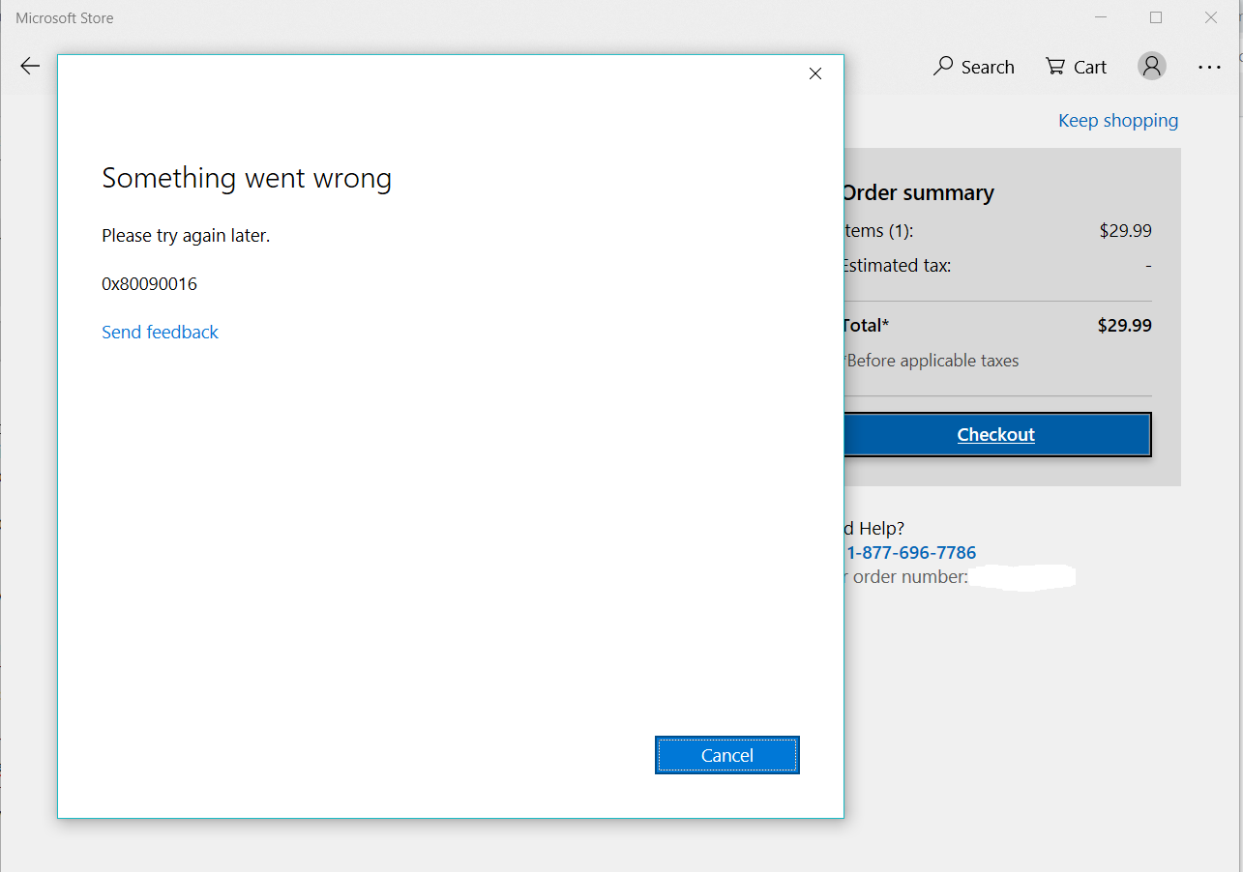Click the Checkout button
The width and height of the screenshot is (1243, 872).
996,434
